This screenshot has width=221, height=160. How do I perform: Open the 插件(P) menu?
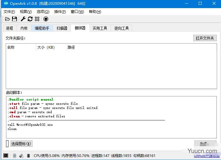click(x=60, y=12)
